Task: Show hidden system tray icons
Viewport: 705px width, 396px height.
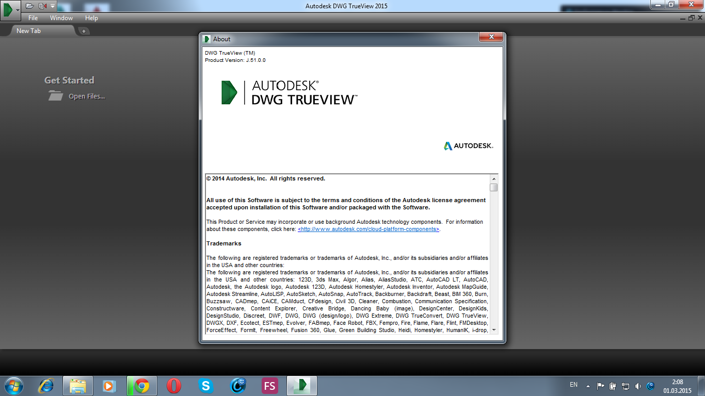Action: point(588,386)
